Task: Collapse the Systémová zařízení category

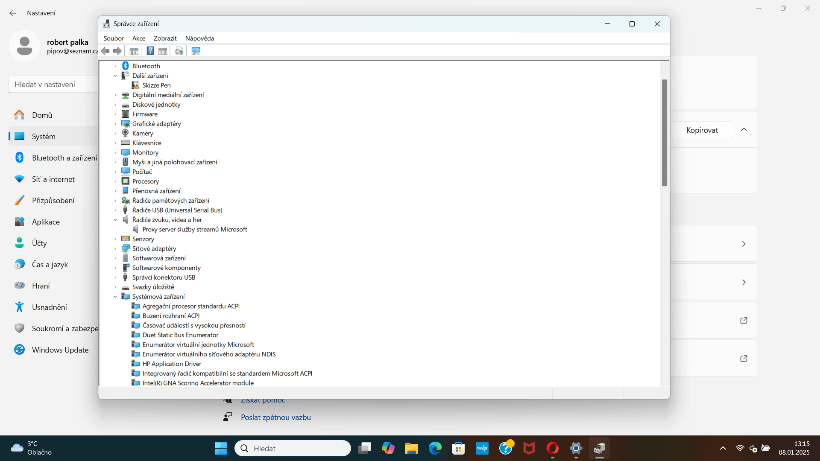Action: [x=115, y=297]
